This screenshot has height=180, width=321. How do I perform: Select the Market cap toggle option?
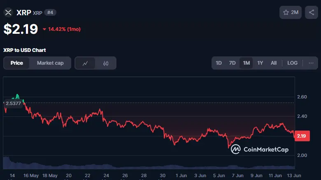(50, 63)
